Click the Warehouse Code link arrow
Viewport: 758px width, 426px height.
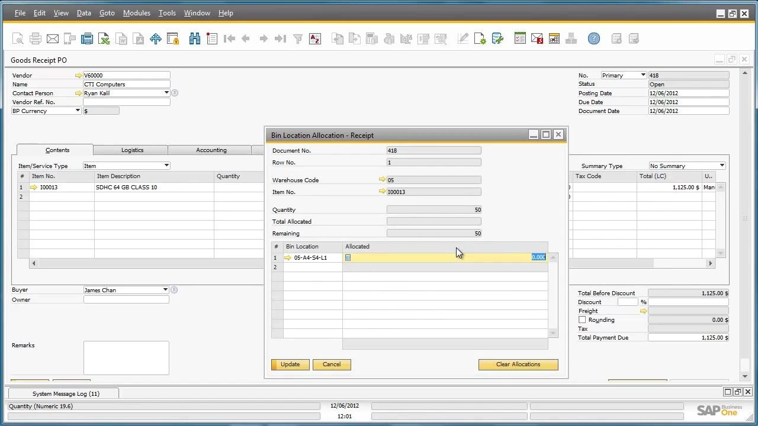pyautogui.click(x=382, y=180)
